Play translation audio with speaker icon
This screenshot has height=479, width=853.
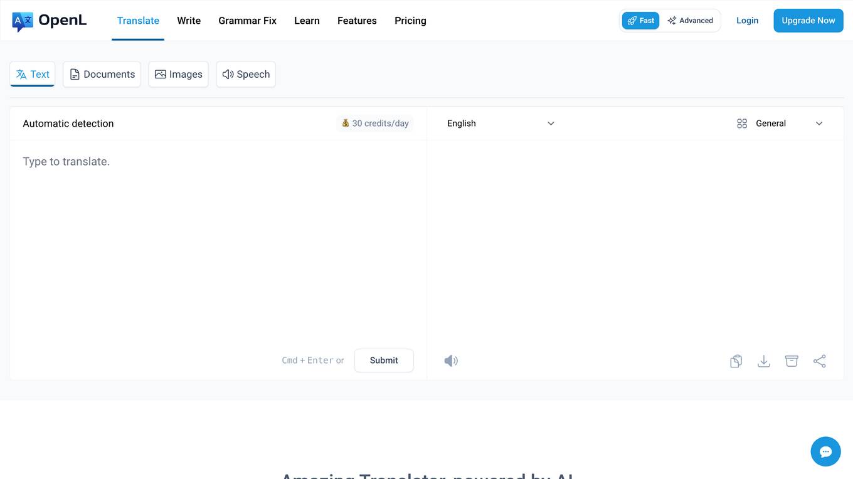(x=451, y=361)
